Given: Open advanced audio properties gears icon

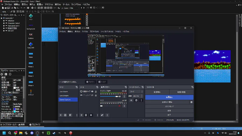Looking at the screenshot, I should pos(102,115).
